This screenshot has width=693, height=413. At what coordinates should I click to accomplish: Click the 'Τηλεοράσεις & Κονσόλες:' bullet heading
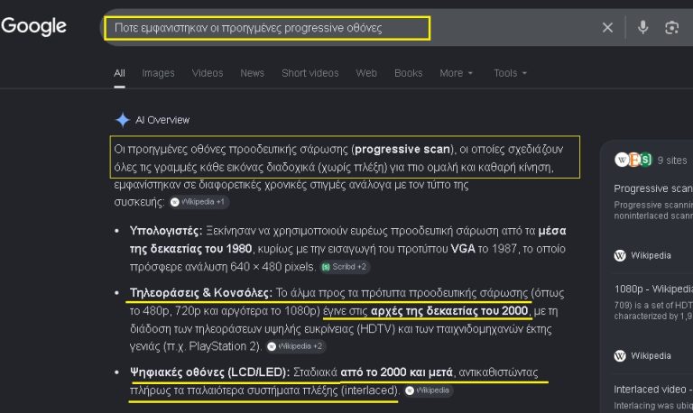click(x=201, y=293)
